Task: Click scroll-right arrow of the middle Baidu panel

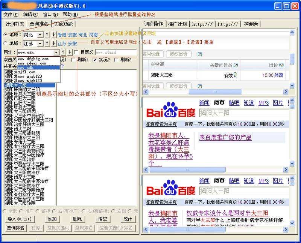Action: pos(286,170)
